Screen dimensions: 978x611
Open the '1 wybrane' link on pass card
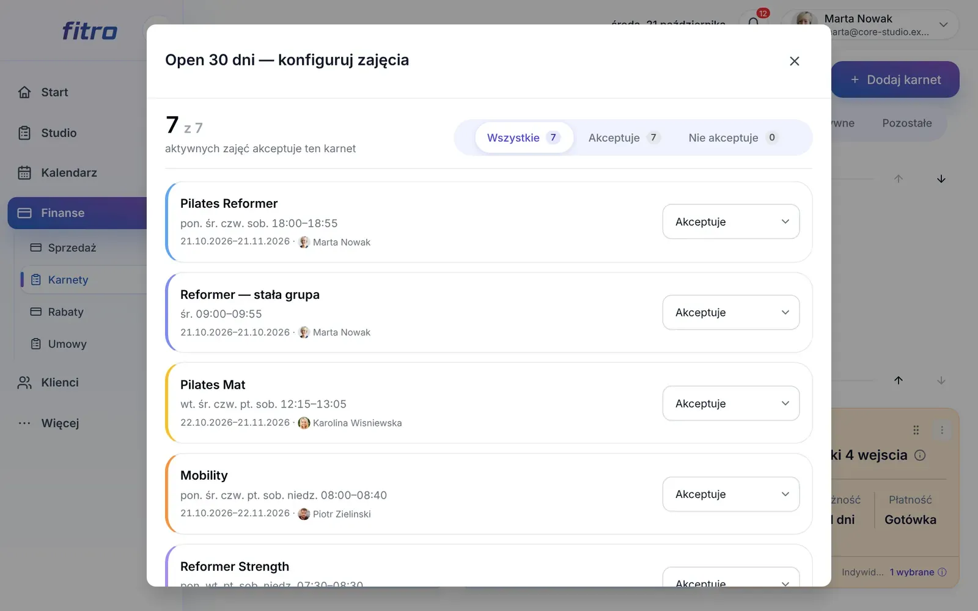[912, 573]
